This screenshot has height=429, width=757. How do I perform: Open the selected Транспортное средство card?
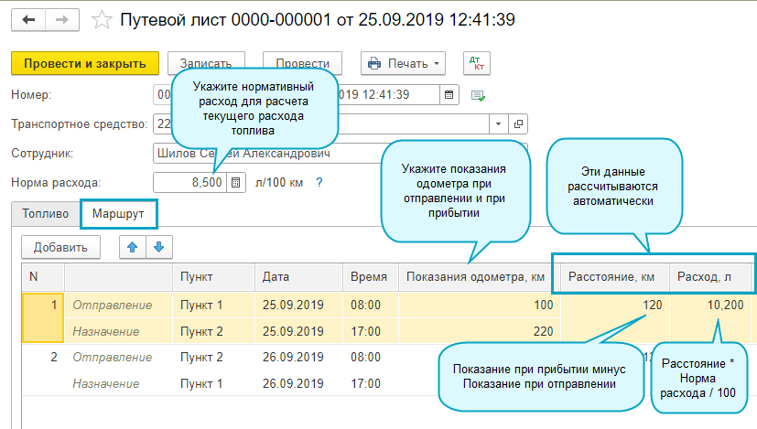tap(518, 124)
